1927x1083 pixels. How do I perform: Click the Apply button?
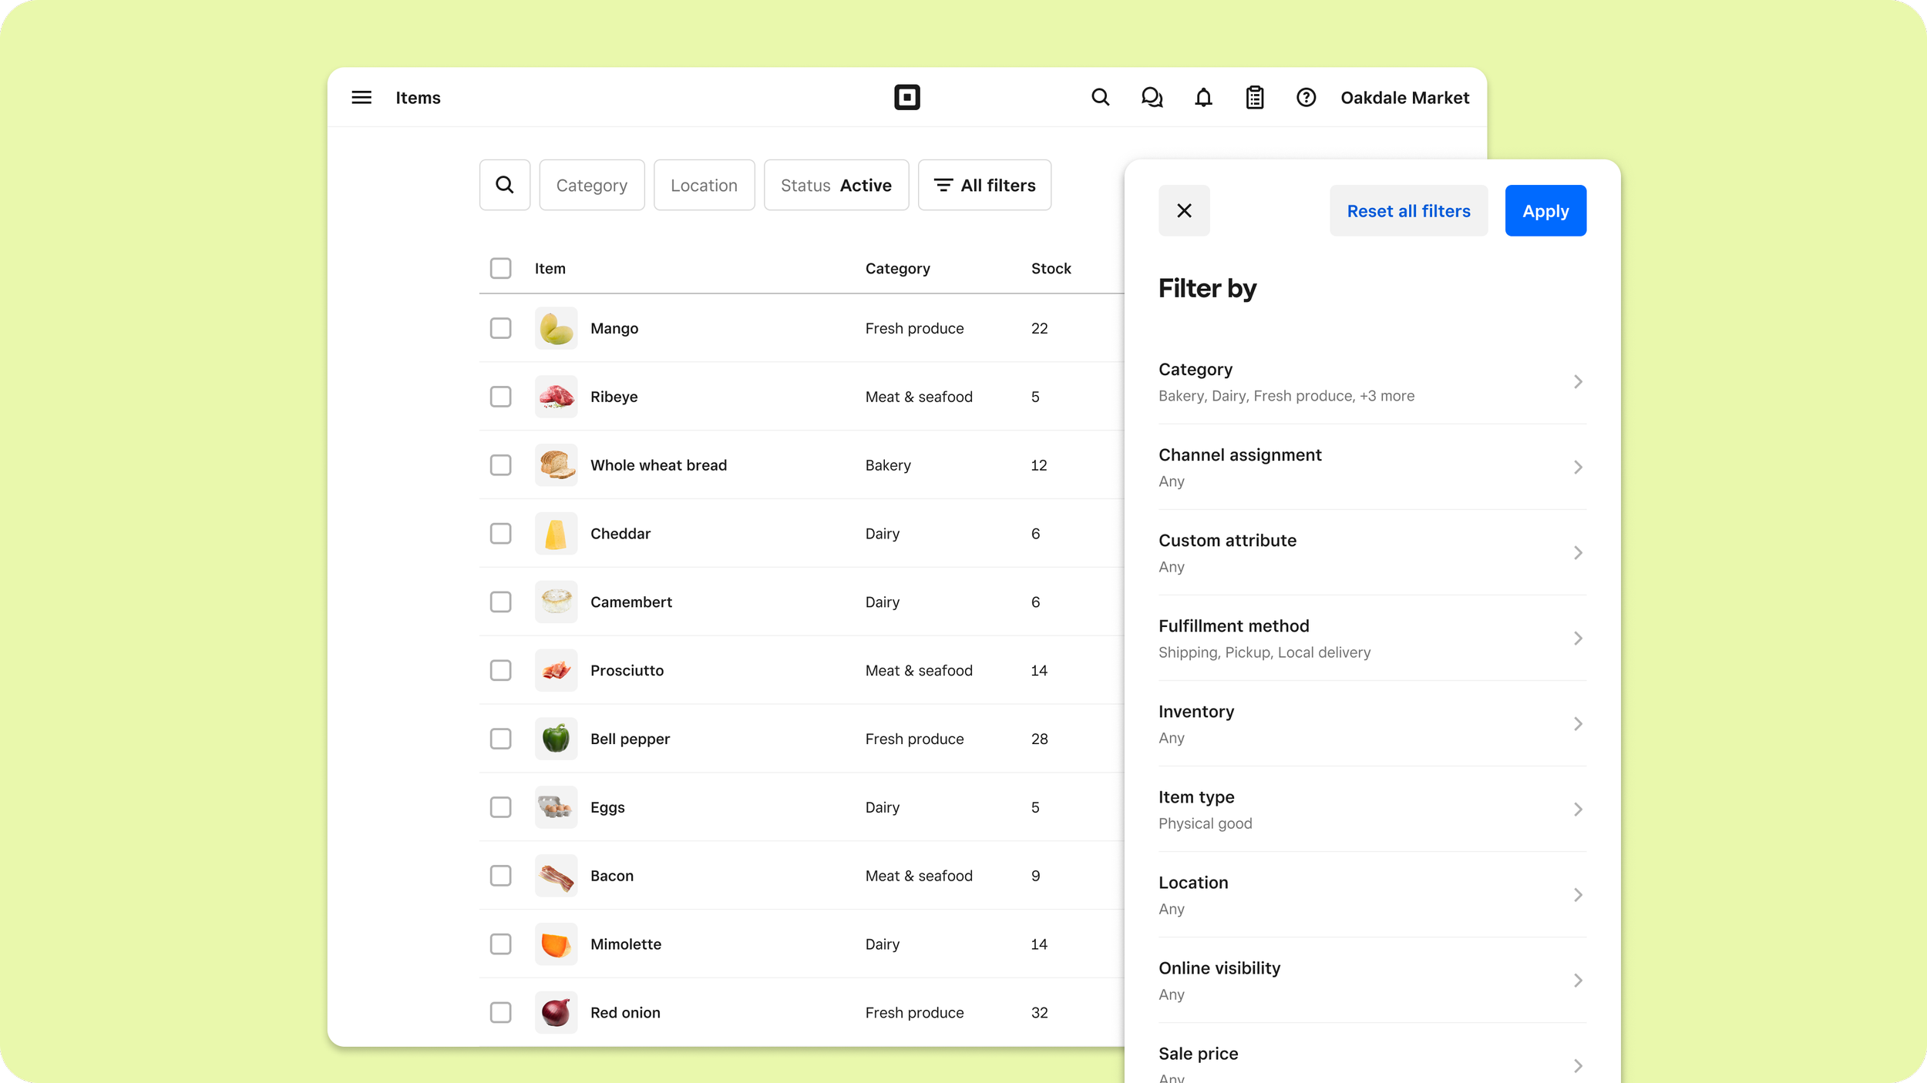pyautogui.click(x=1545, y=210)
